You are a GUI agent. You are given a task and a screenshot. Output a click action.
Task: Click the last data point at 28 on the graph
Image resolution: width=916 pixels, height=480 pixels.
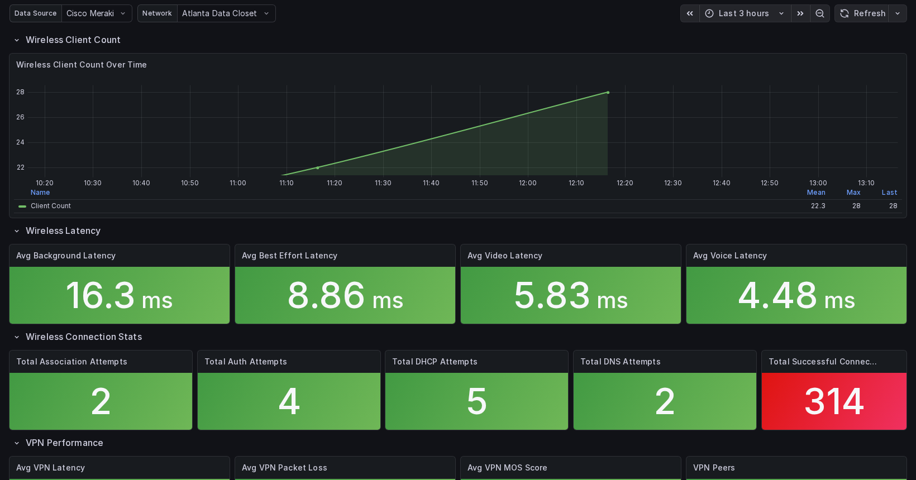(608, 93)
